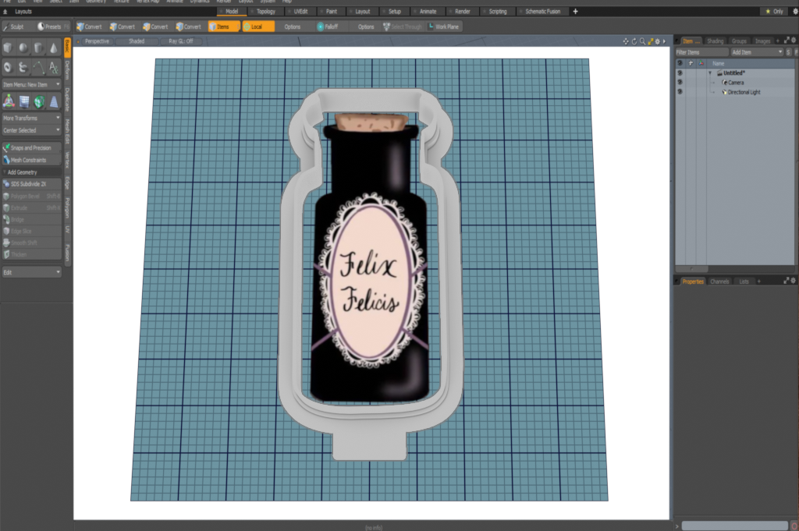Open the Shading panel tab

click(x=715, y=41)
